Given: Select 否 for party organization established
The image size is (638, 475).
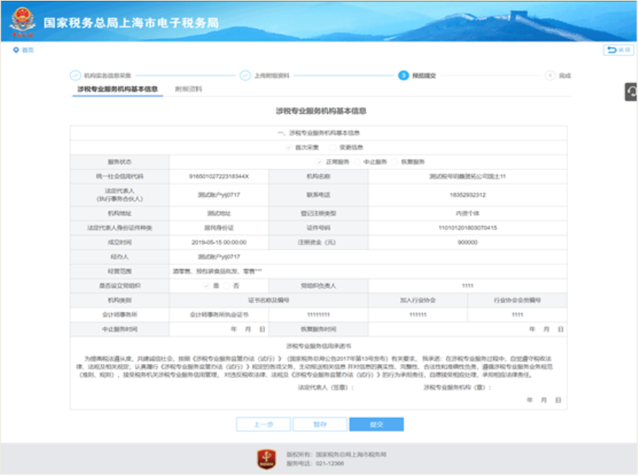Looking at the screenshot, I should [228, 286].
